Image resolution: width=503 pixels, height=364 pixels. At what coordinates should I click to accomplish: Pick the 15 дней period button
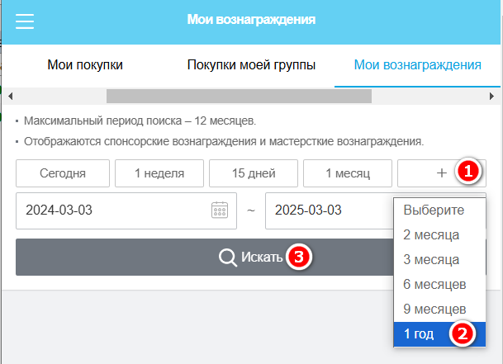[x=252, y=173]
